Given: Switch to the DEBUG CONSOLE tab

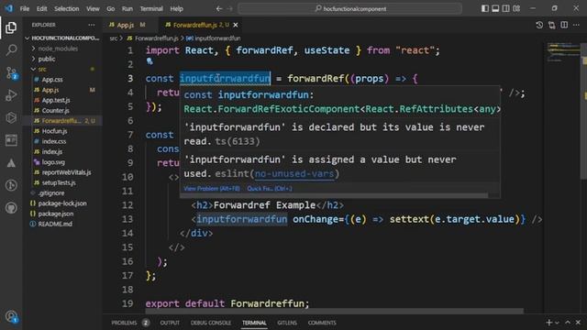Looking at the screenshot, I should pyautogui.click(x=211, y=323).
